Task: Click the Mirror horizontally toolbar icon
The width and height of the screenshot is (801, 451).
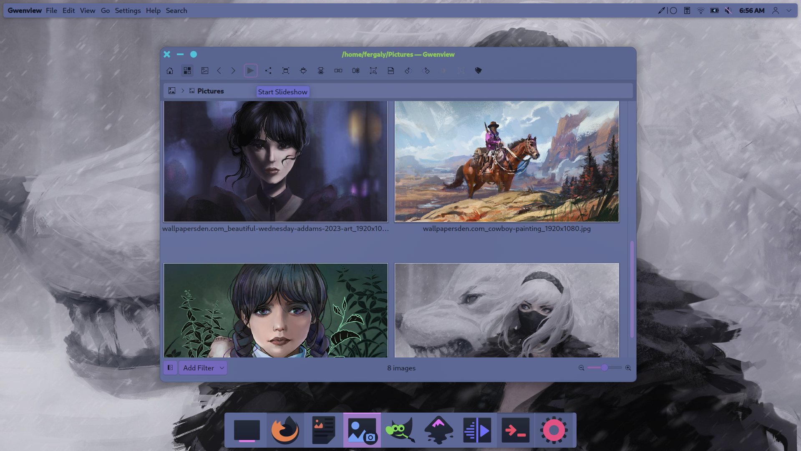Action: (356, 71)
